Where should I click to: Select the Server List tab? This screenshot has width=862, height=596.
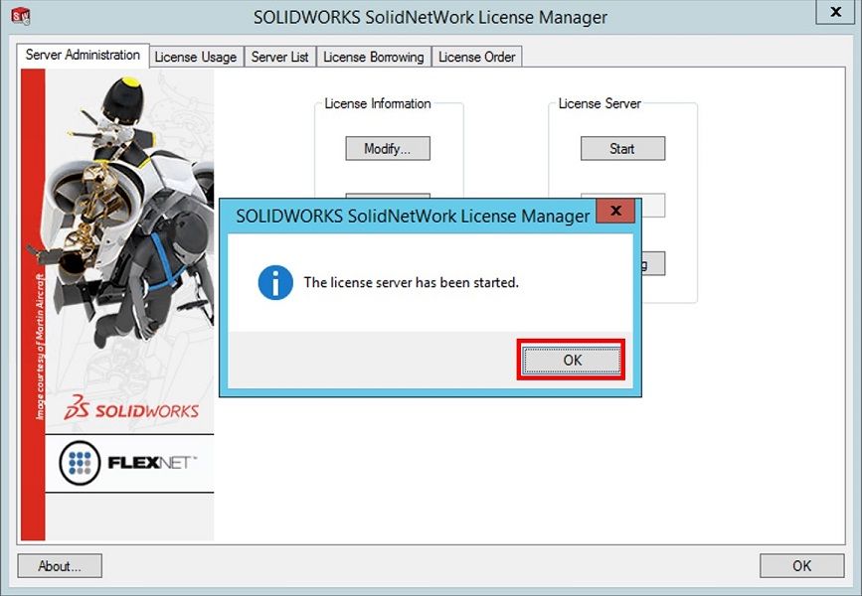click(279, 58)
